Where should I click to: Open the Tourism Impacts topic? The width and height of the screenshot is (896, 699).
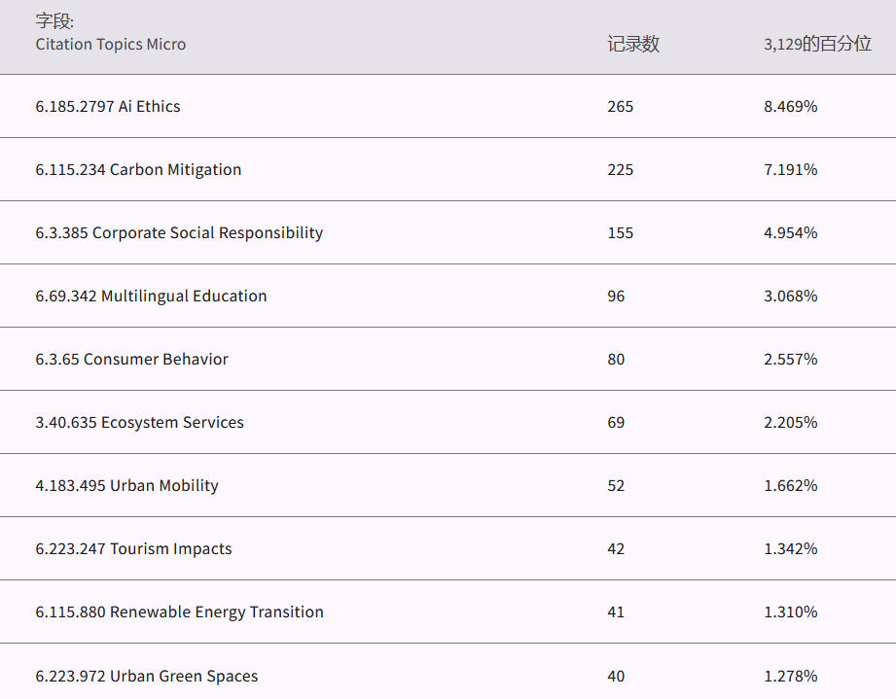point(133,549)
